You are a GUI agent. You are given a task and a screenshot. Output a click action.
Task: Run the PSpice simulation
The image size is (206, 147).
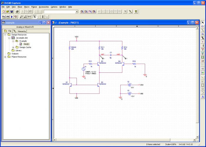point(12,17)
